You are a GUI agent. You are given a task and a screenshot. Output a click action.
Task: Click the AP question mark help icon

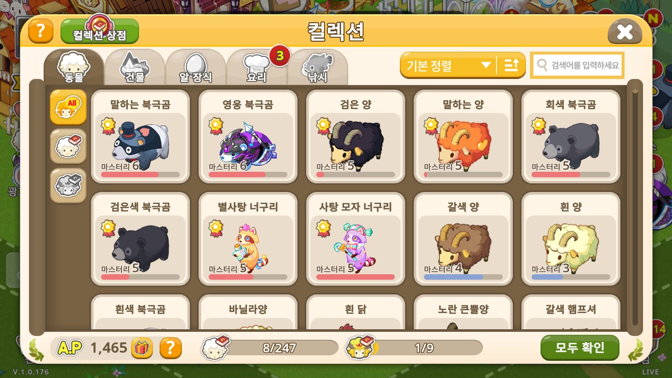tap(171, 348)
